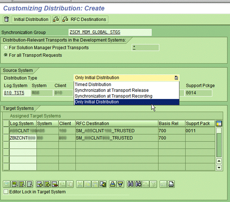This screenshot has width=230, height=202.
Task: Click the greyed Filter funnel icon
Action: point(153,184)
